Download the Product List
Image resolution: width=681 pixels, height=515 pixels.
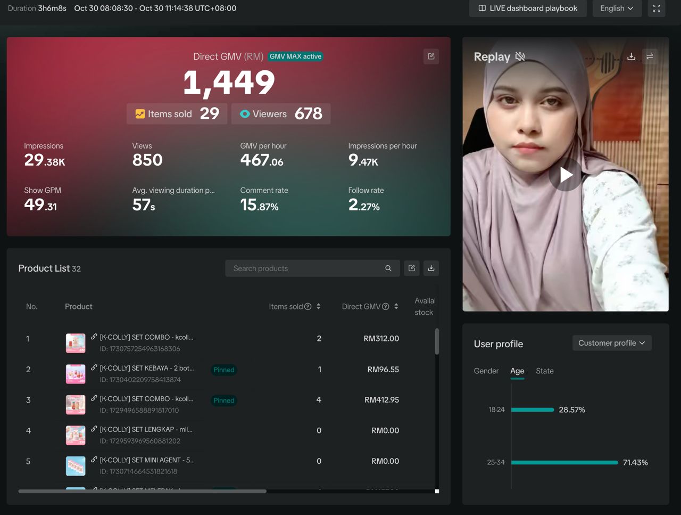[431, 268]
